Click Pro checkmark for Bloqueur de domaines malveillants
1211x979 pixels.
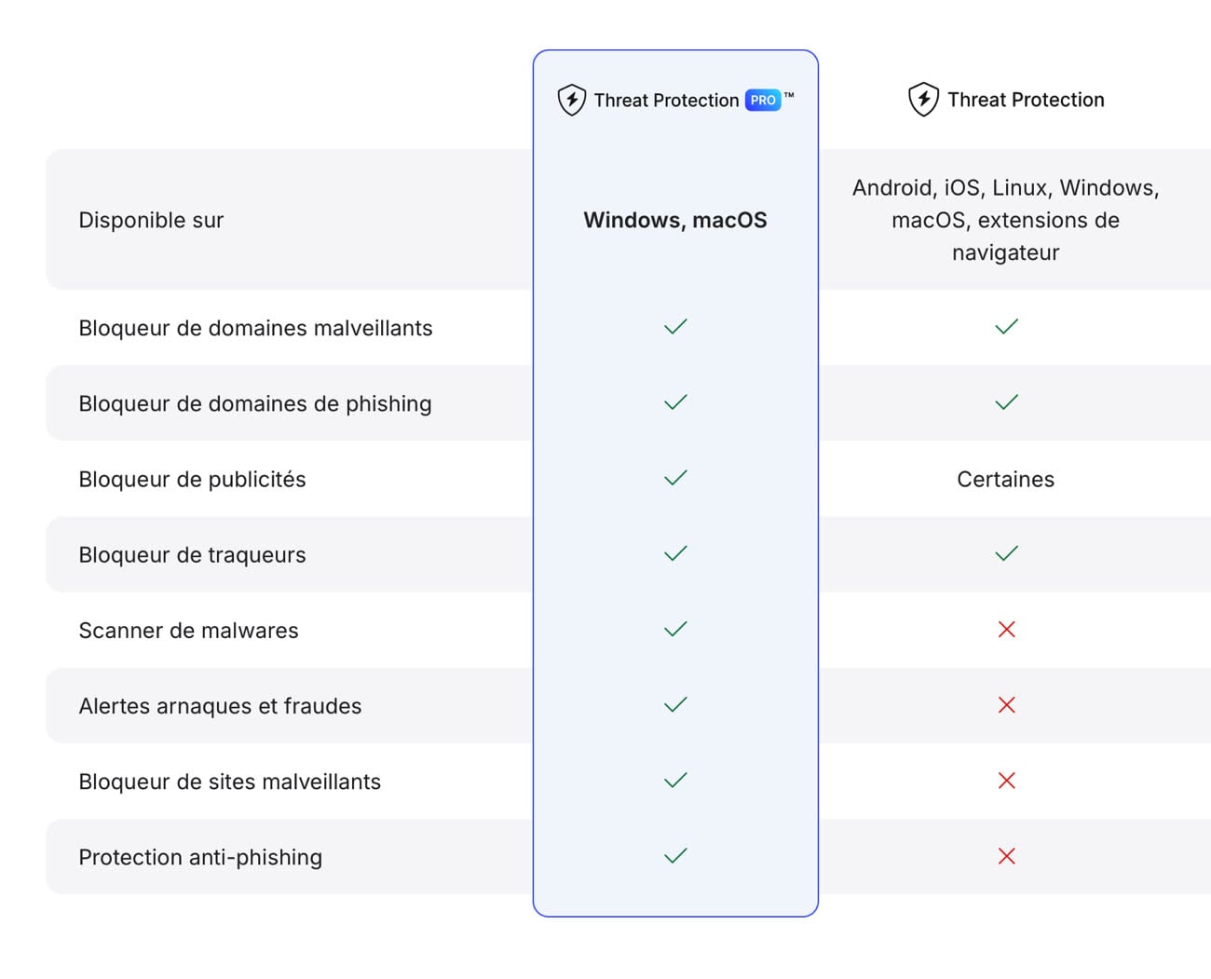pos(675,327)
